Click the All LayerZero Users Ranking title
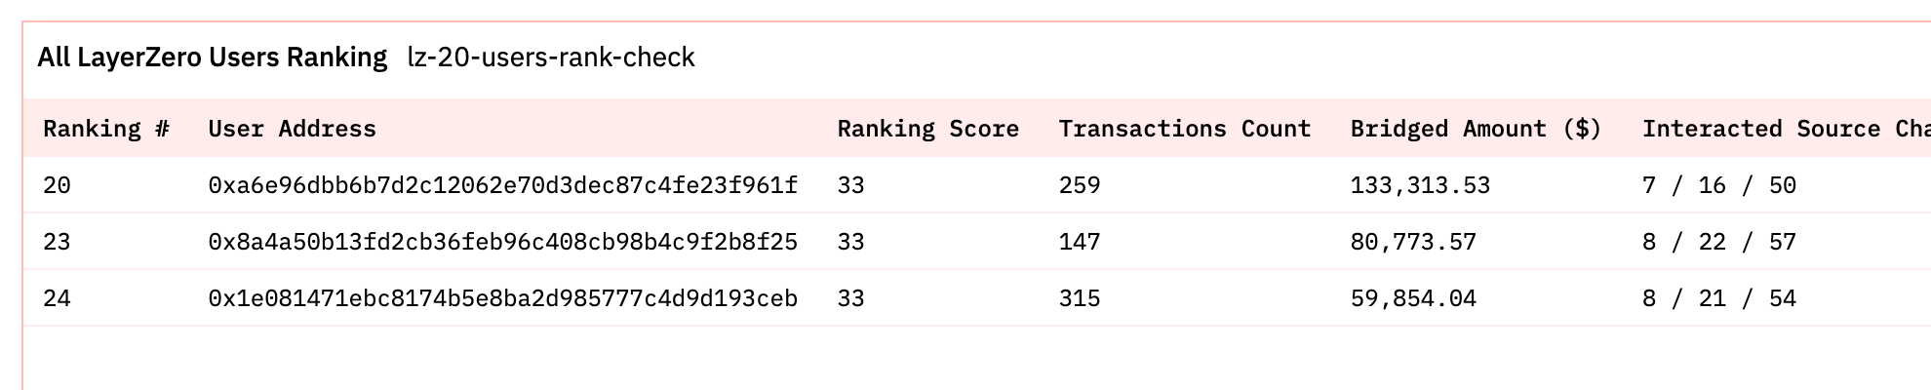The image size is (1931, 390). click(212, 58)
